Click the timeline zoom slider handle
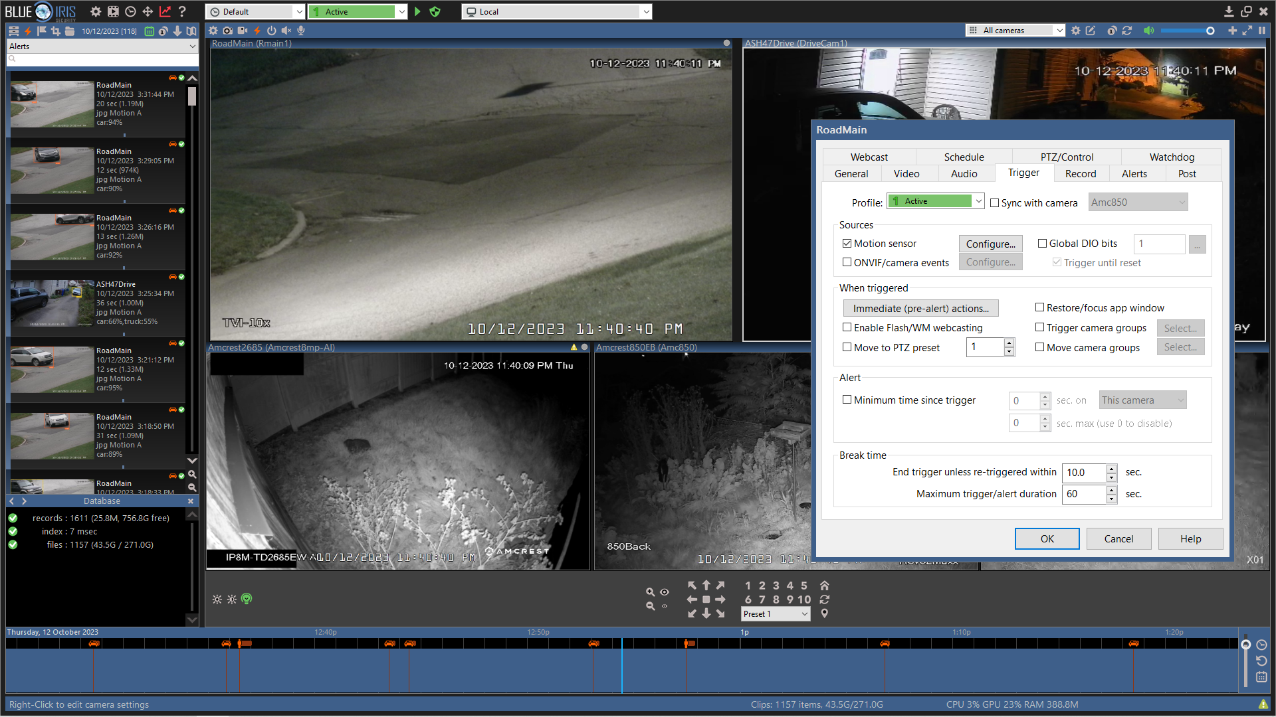1276x717 pixels. [x=1246, y=645]
